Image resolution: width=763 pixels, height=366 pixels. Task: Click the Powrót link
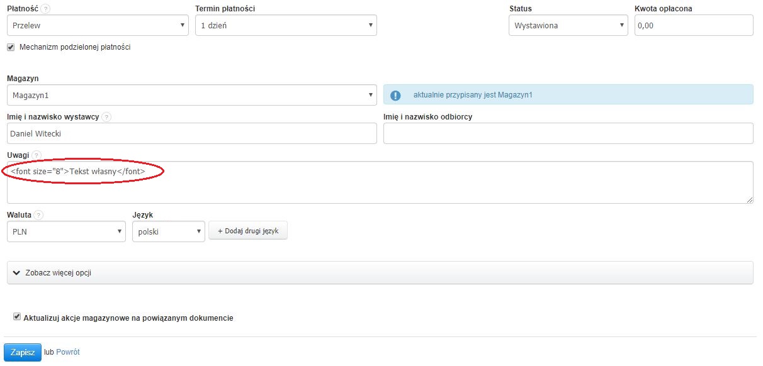coord(68,352)
